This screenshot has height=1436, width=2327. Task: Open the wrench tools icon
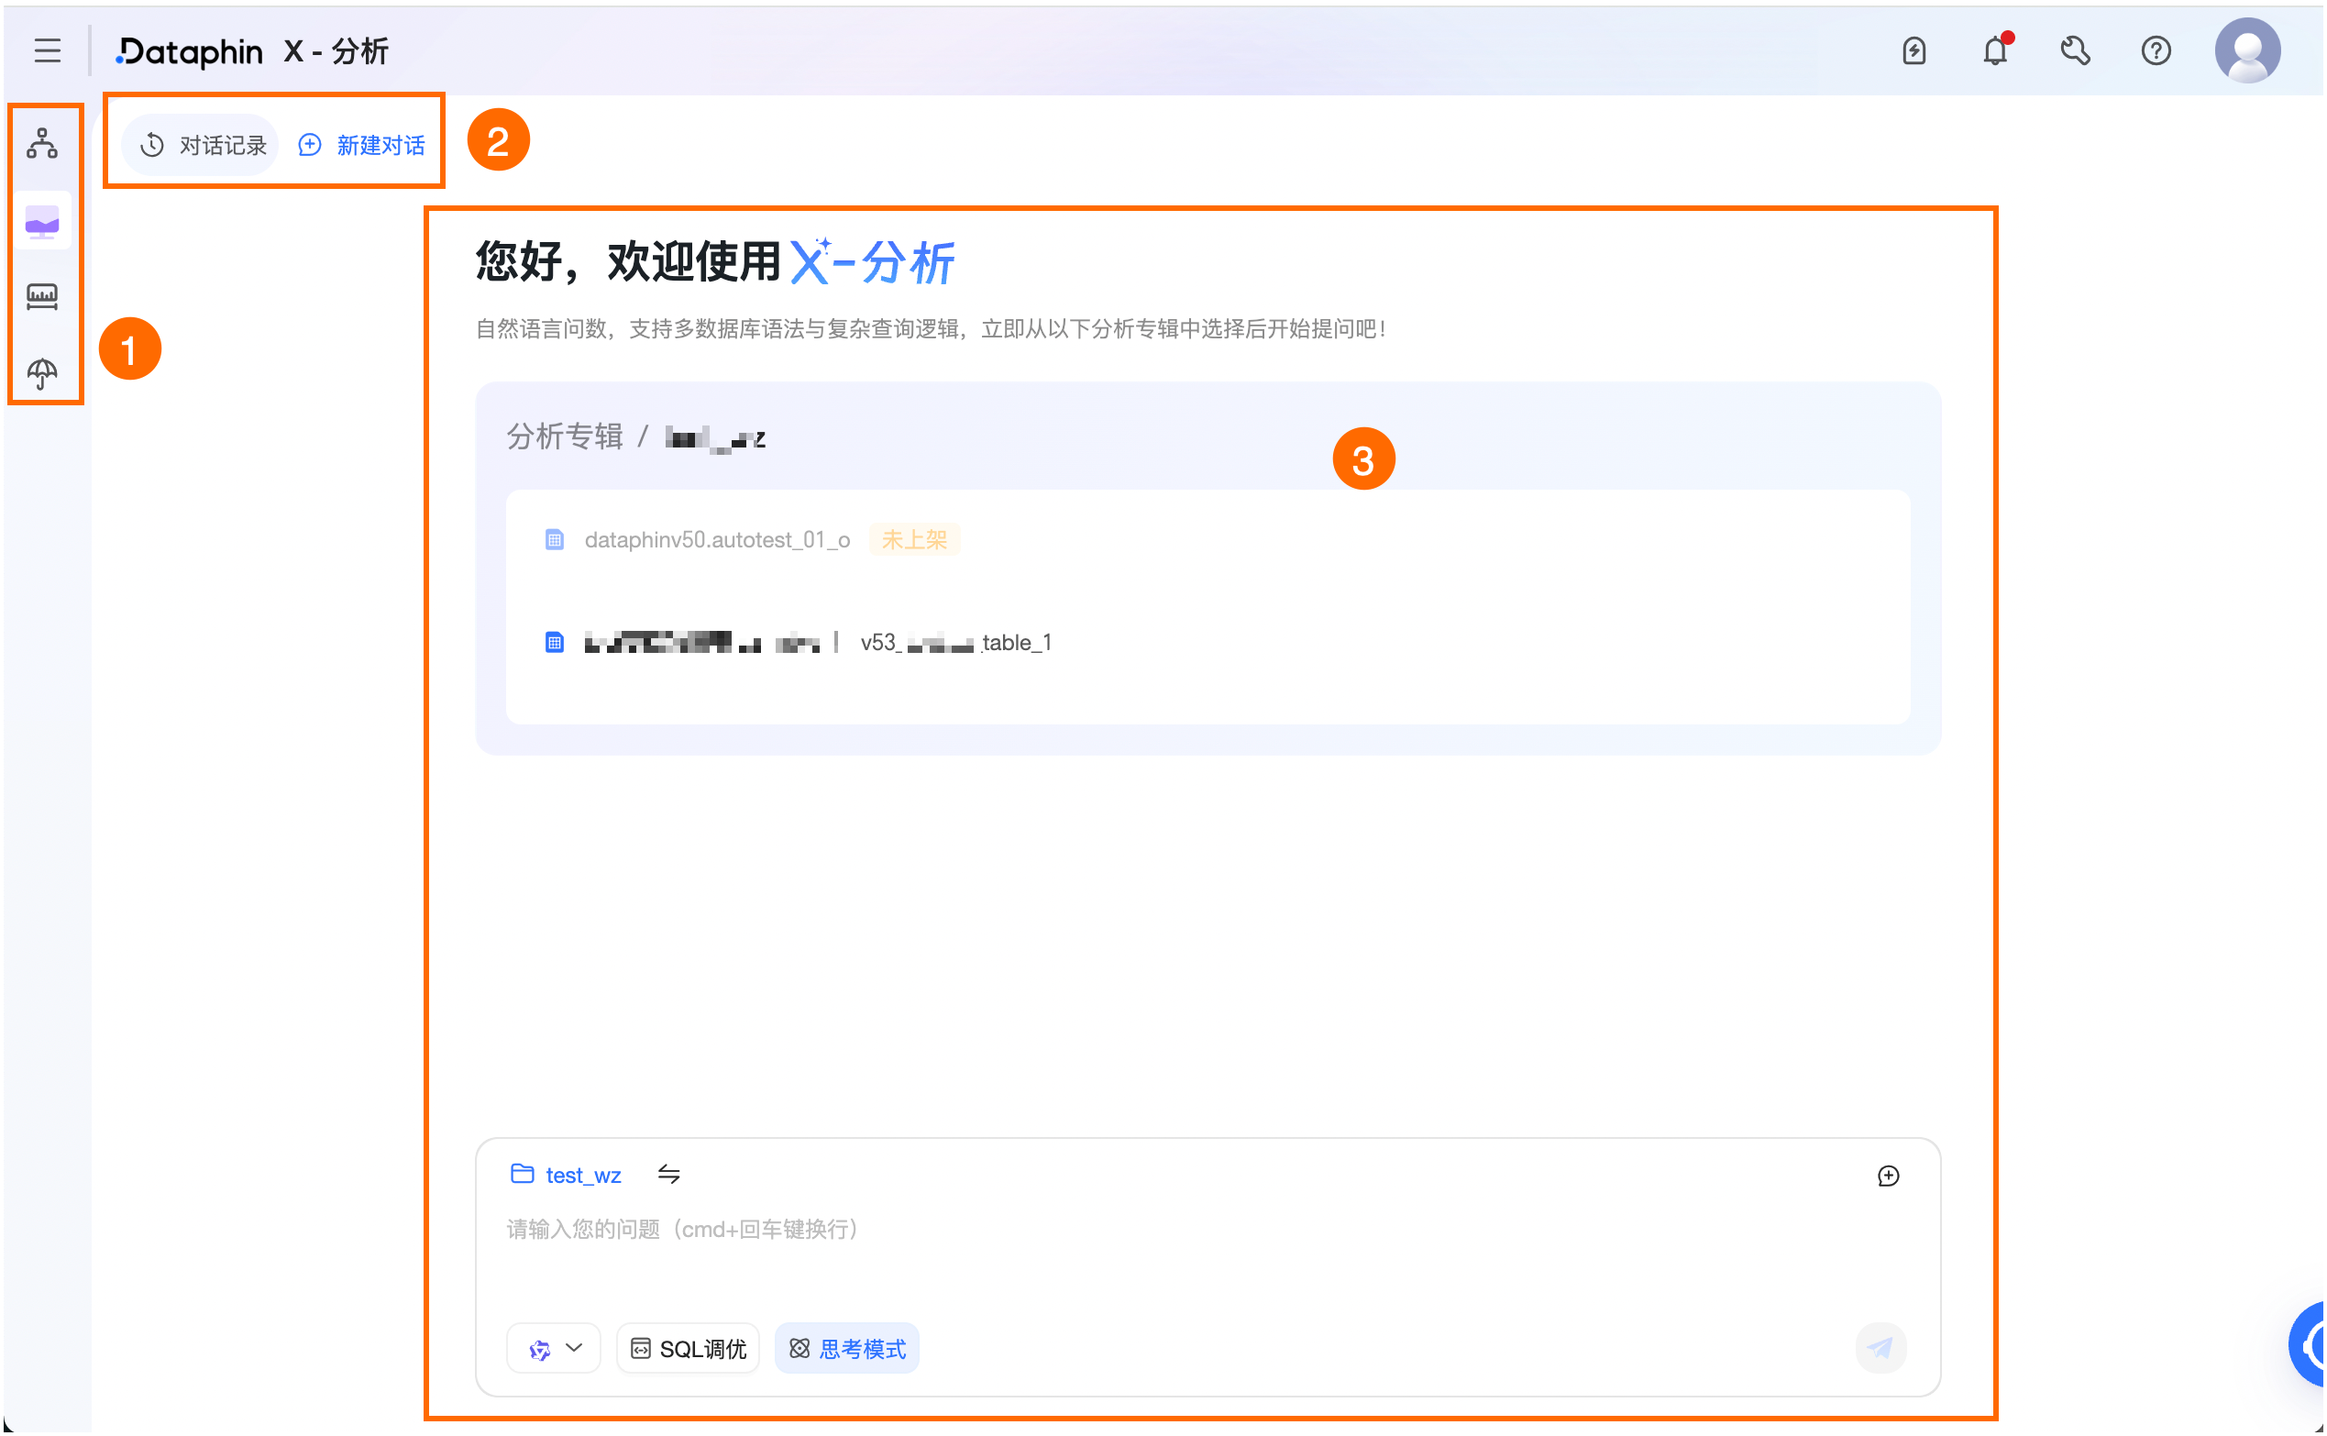pos(2076,50)
